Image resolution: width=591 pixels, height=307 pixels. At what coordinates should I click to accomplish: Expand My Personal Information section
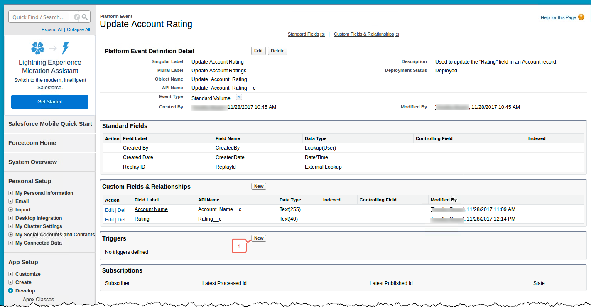pyautogui.click(x=11, y=193)
